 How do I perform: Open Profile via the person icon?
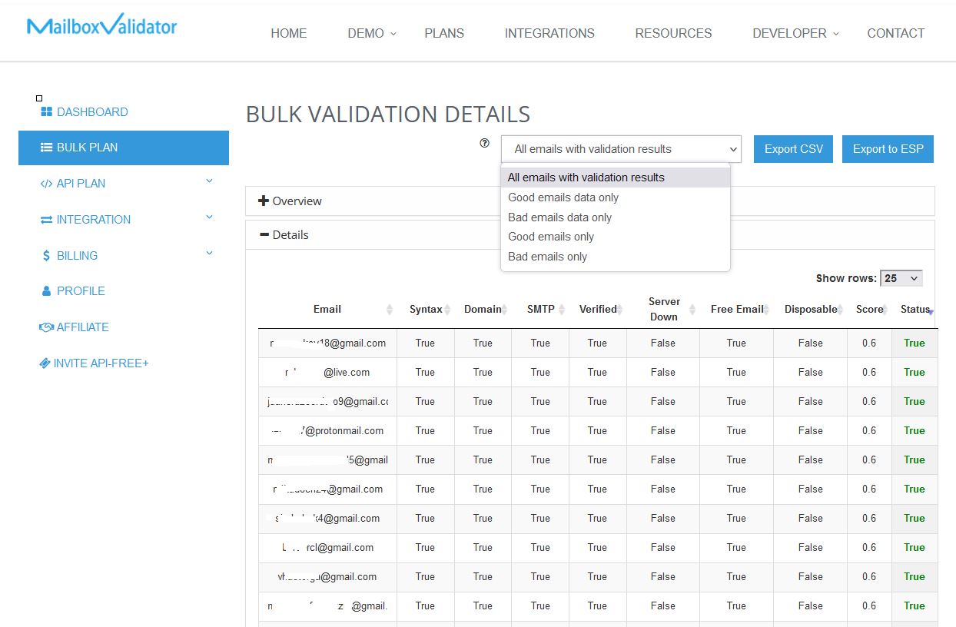(47, 290)
